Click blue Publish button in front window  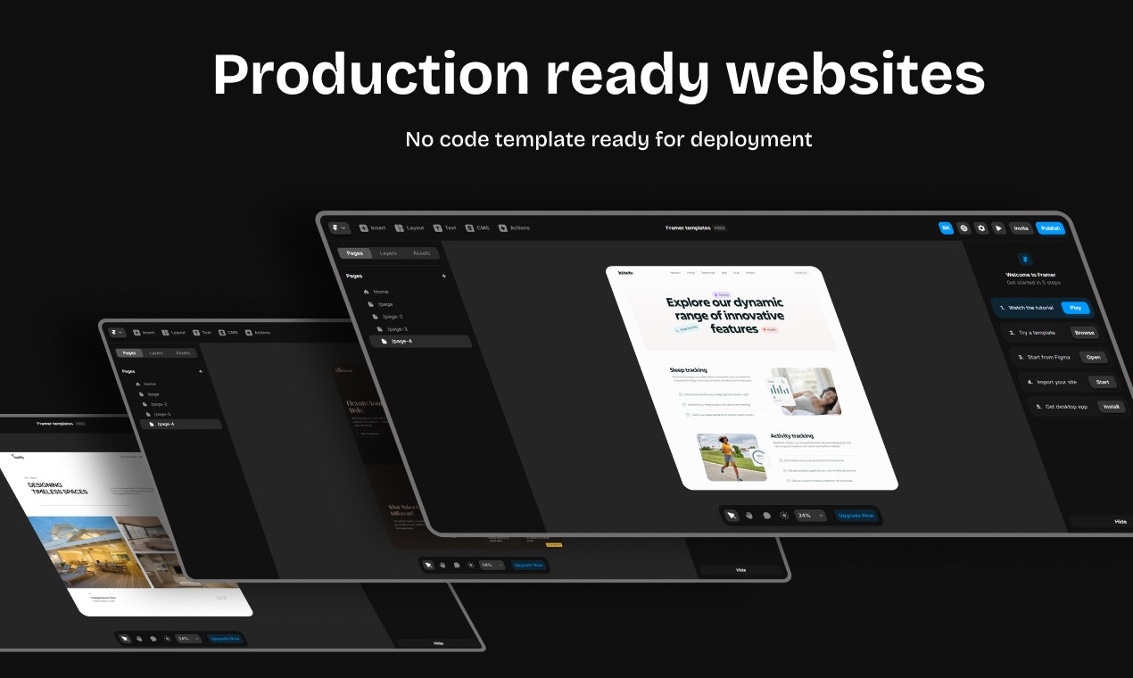tap(1050, 228)
